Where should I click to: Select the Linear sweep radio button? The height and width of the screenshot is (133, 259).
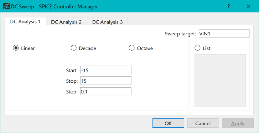tap(16, 48)
